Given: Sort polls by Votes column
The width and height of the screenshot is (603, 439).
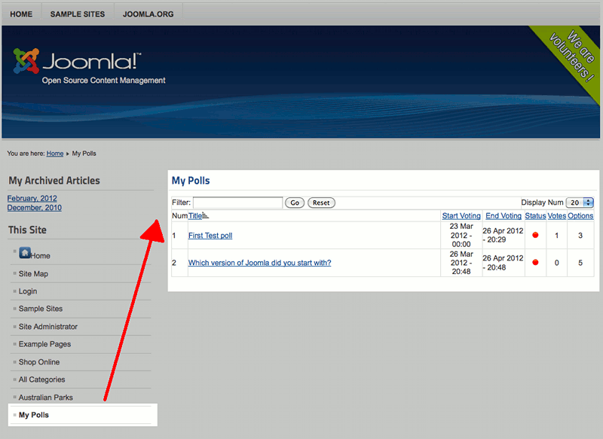Looking at the screenshot, I should click(557, 216).
